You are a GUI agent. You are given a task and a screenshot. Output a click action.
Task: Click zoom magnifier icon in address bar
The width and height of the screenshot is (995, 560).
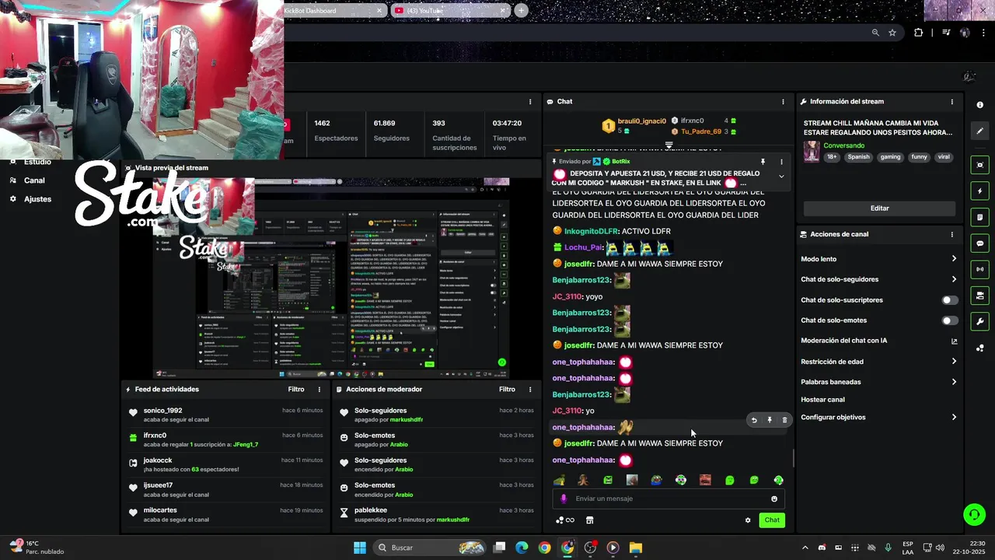tap(875, 33)
